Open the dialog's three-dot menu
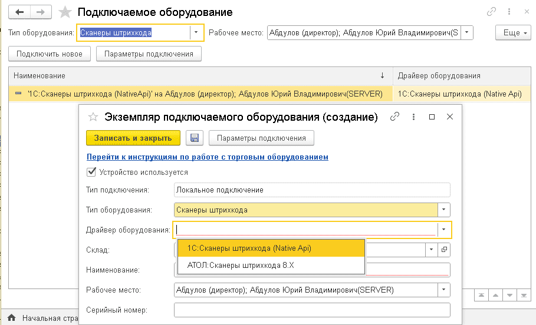 (413, 117)
